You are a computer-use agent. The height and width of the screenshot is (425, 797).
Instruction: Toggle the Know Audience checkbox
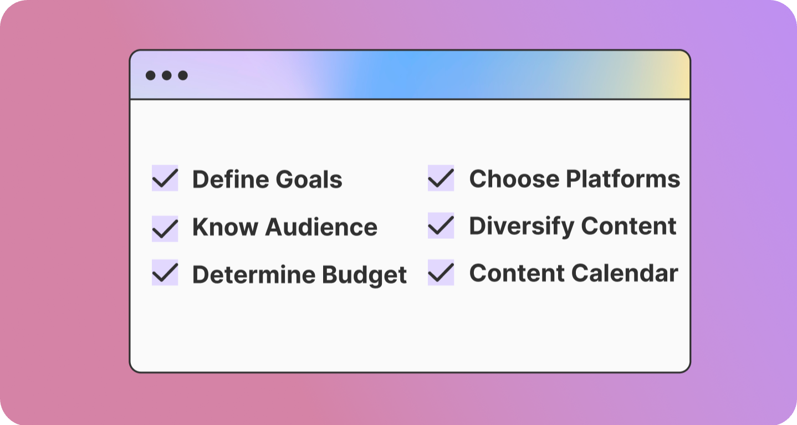coord(165,228)
